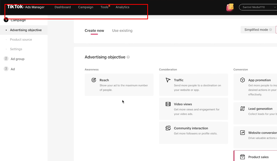Click the TikTok Ads Manager logo
Viewport: 277px width, 161px height.
click(x=26, y=7)
